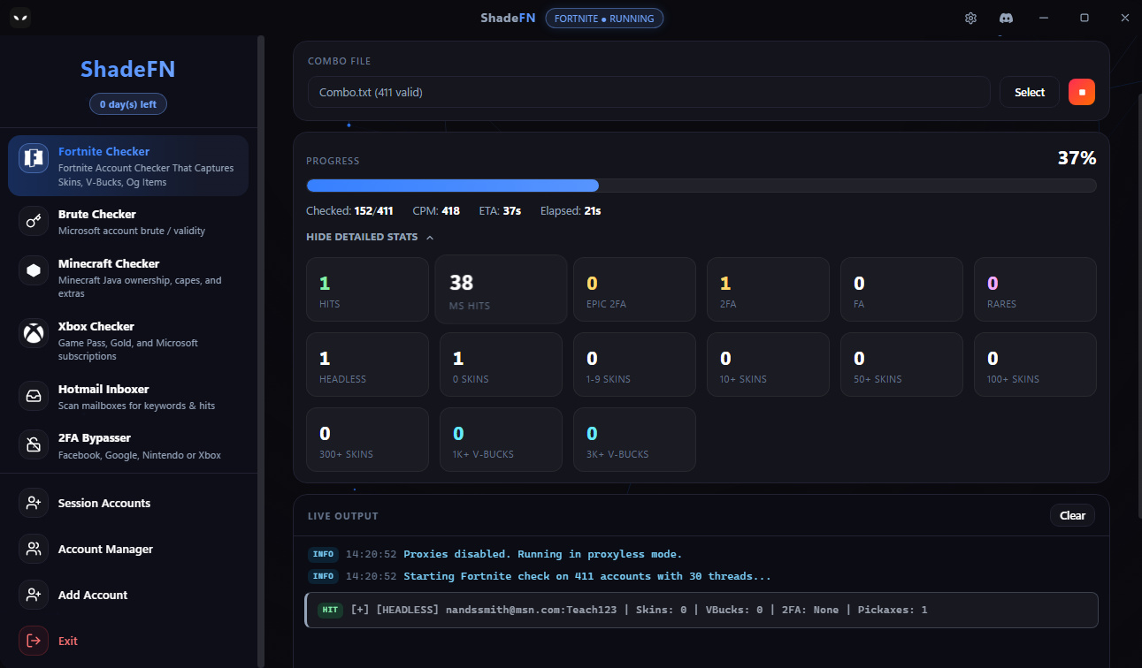Click the "1K+ V-BUCKS" stat card
This screenshot has height=668, width=1142.
(x=501, y=439)
